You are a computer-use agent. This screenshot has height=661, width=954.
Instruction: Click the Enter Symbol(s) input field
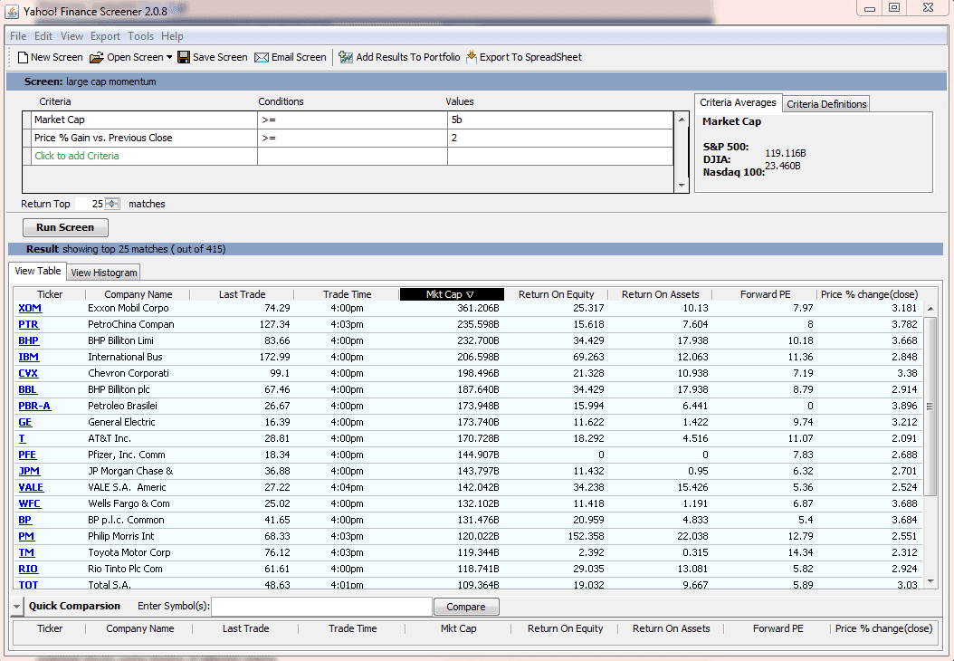tap(321, 607)
